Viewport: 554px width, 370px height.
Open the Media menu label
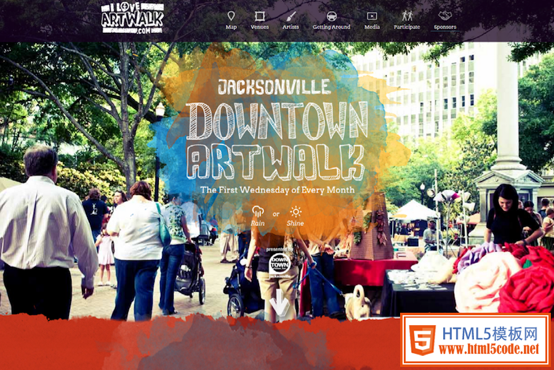tap(372, 27)
